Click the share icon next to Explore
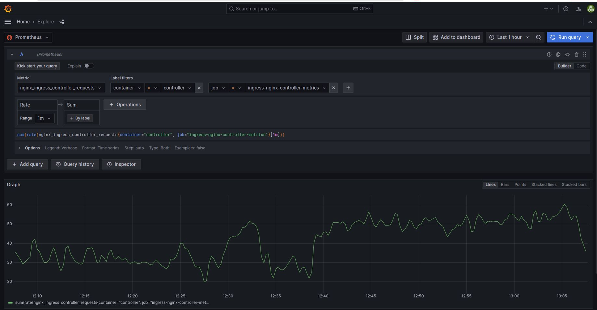Screen dimensions: 597x310 pyautogui.click(x=62, y=22)
